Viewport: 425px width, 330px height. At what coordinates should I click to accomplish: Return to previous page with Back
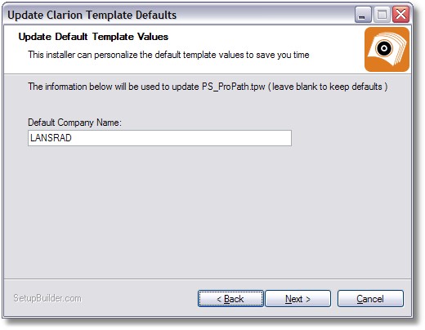[230, 299]
